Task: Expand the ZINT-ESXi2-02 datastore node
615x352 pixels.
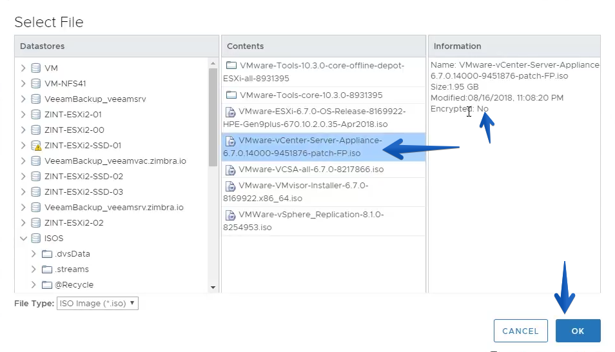Action: tap(23, 223)
